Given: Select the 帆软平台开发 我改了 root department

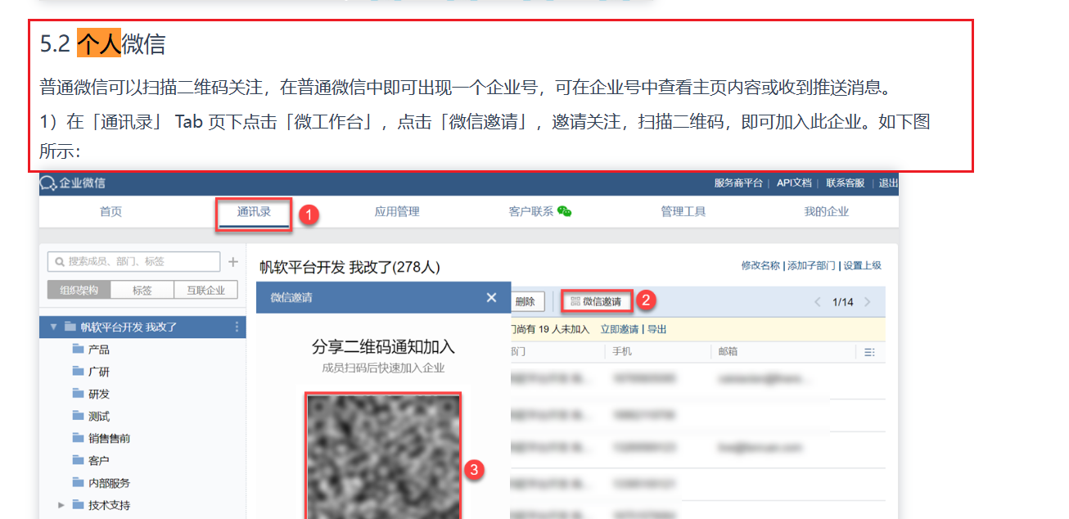Looking at the screenshot, I should click(142, 327).
